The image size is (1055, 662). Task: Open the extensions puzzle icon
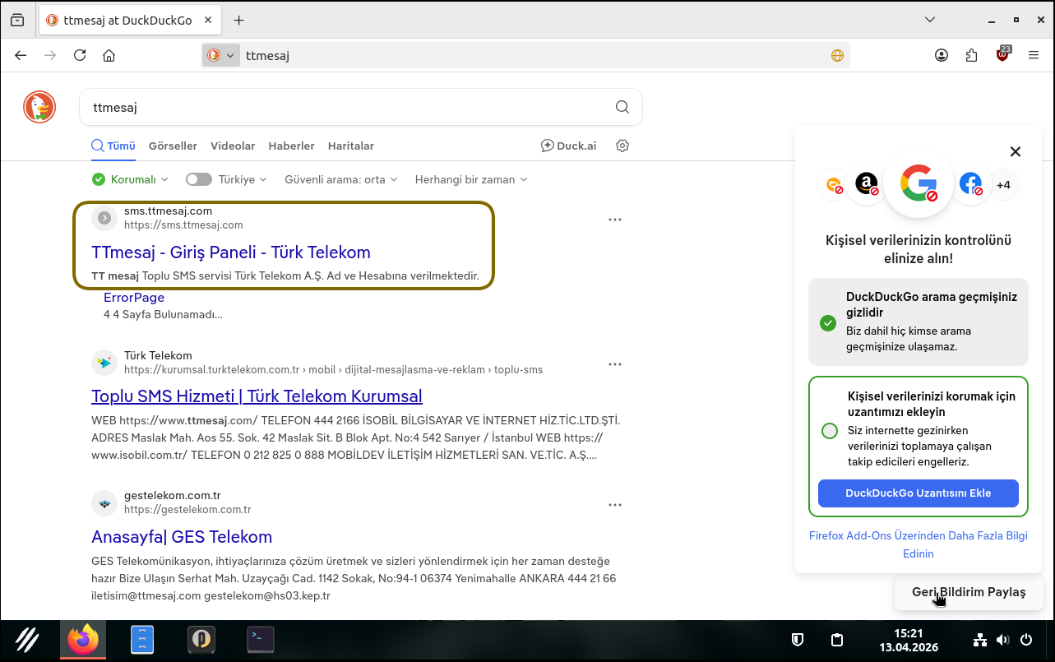click(x=972, y=55)
